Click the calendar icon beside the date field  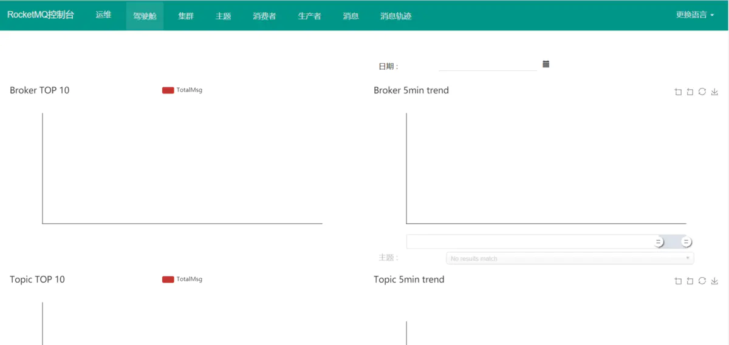tap(546, 64)
